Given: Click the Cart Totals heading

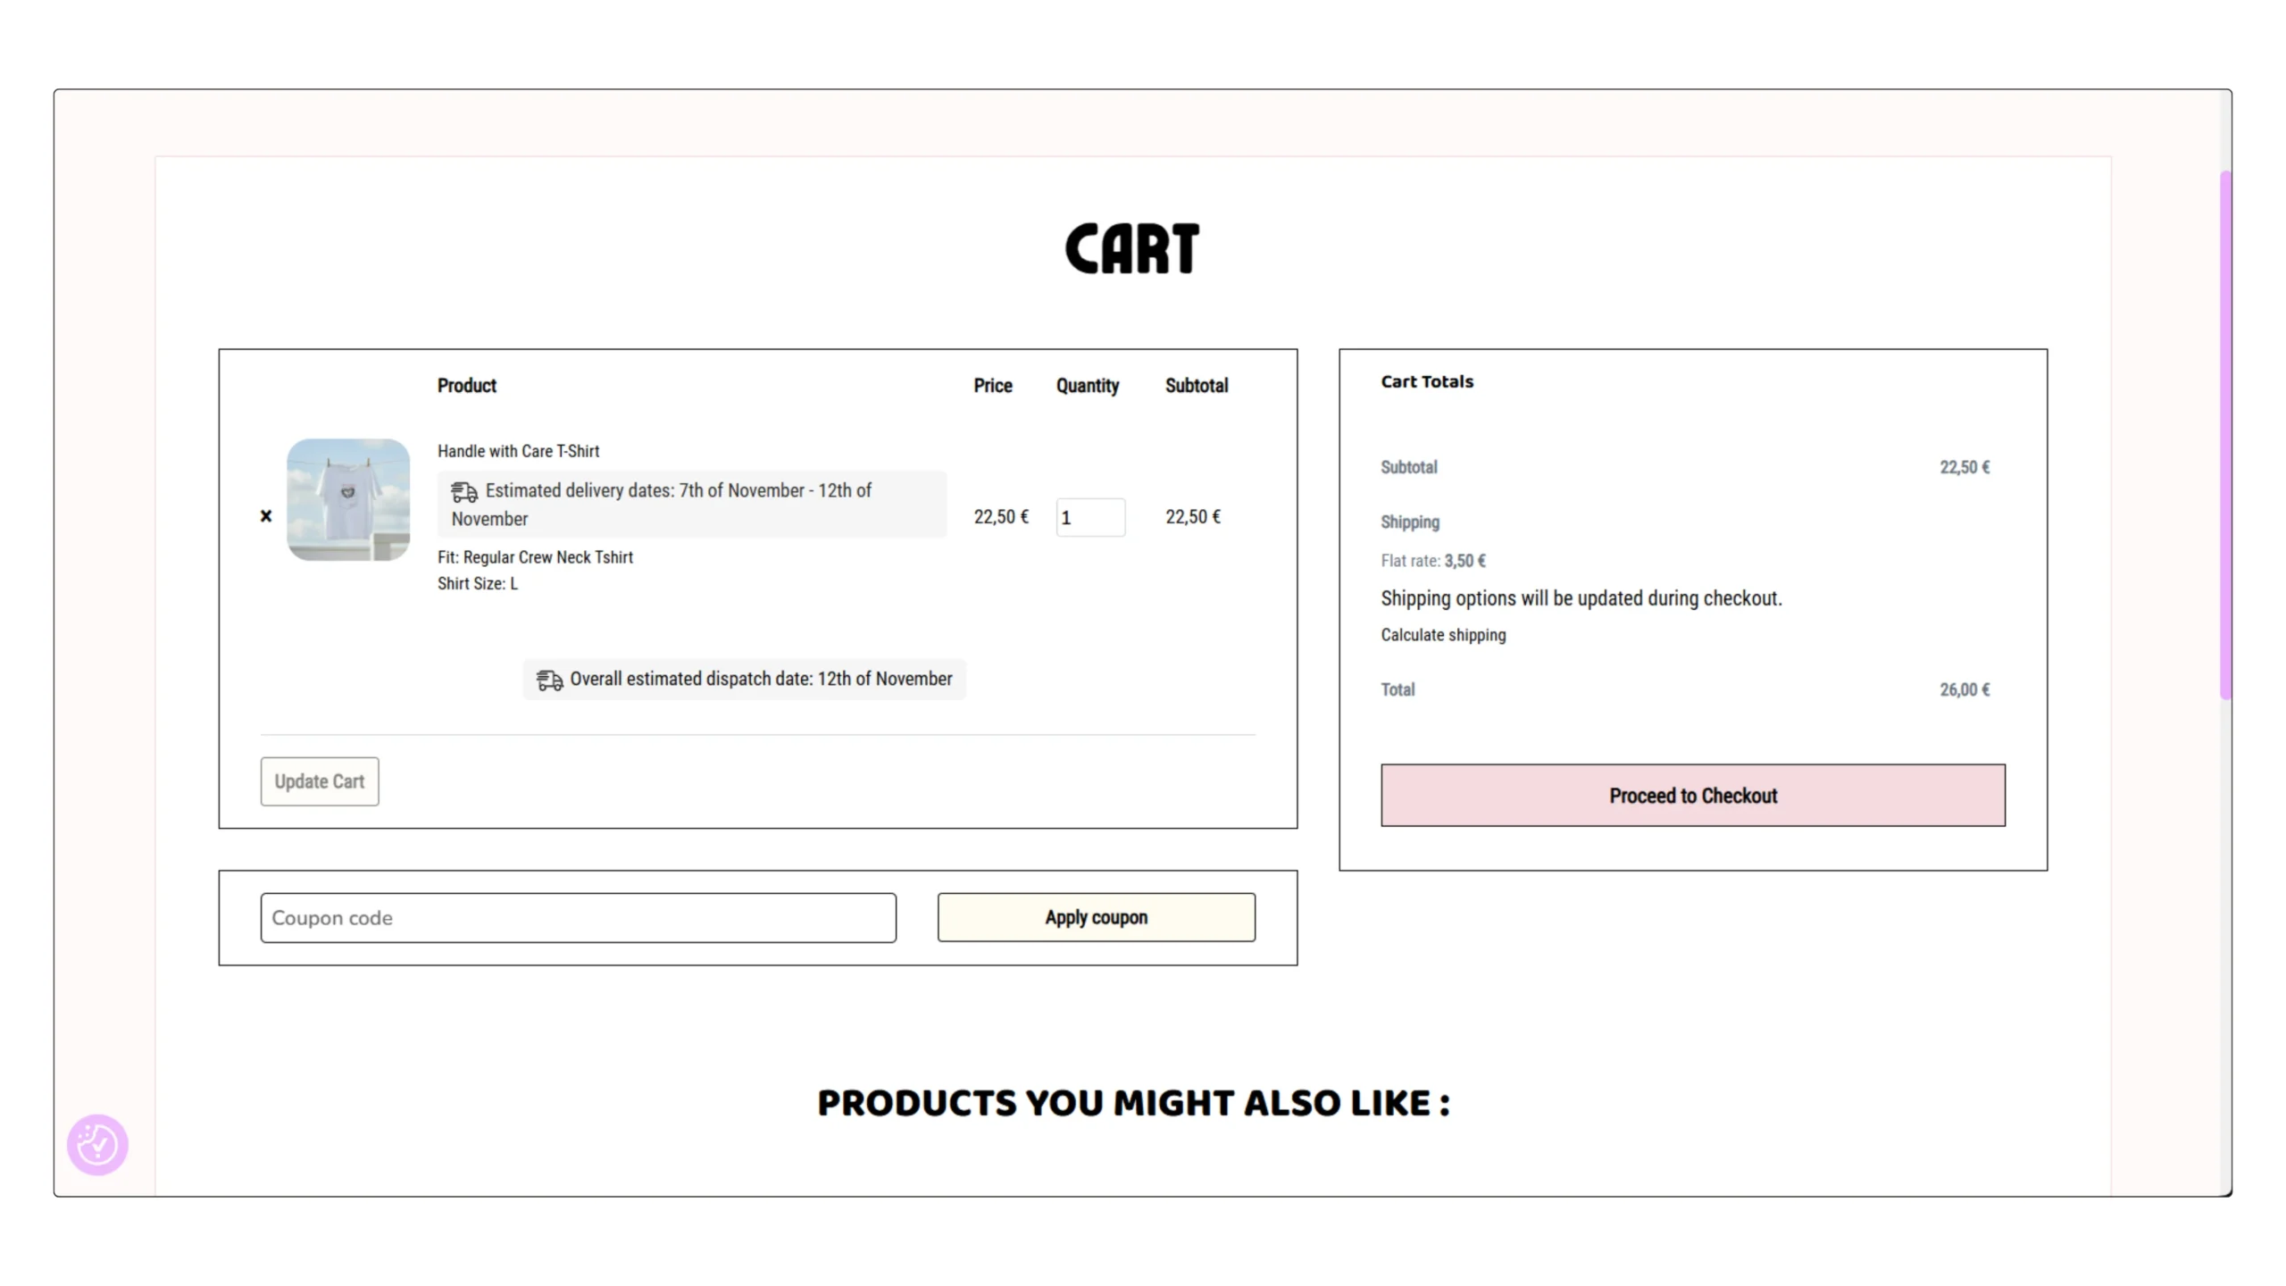Looking at the screenshot, I should click(x=1426, y=381).
